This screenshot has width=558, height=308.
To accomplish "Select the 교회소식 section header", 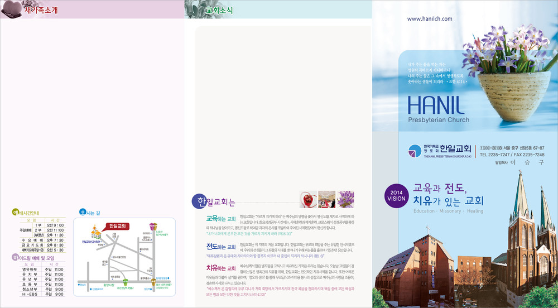I will (x=219, y=11).
